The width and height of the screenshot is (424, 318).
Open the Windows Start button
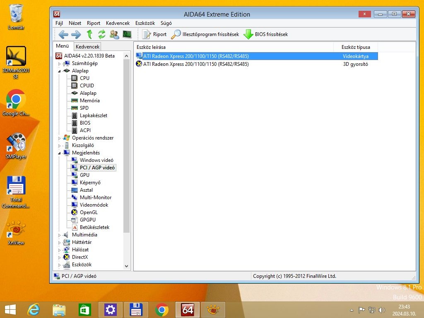click(x=10, y=310)
